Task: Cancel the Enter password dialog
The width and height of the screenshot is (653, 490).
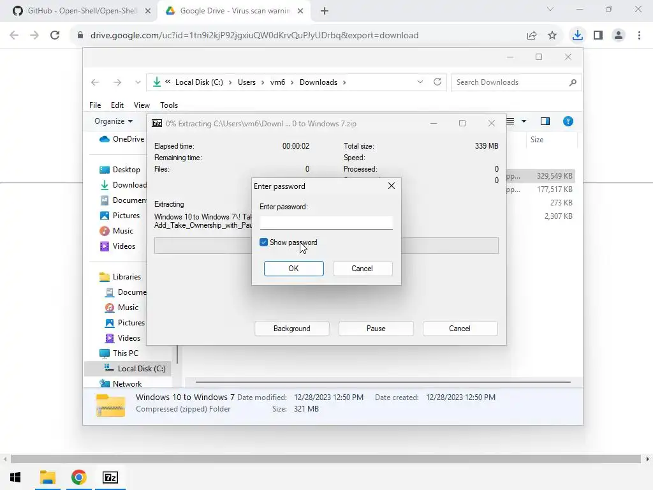Action: [362, 269]
